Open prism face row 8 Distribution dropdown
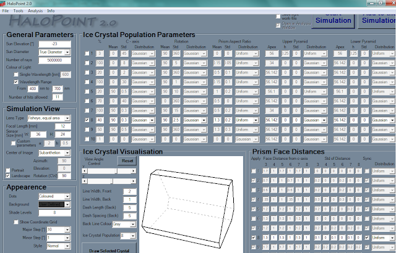Screen dimensions: 396x253 click(392, 238)
